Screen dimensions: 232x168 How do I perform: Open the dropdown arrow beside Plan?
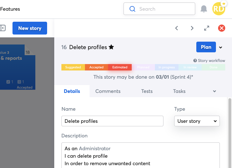pos(221,47)
